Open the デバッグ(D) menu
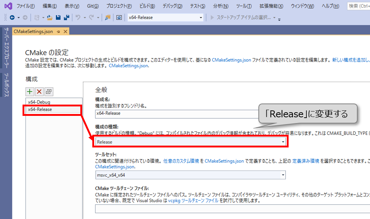 tap(173, 6)
